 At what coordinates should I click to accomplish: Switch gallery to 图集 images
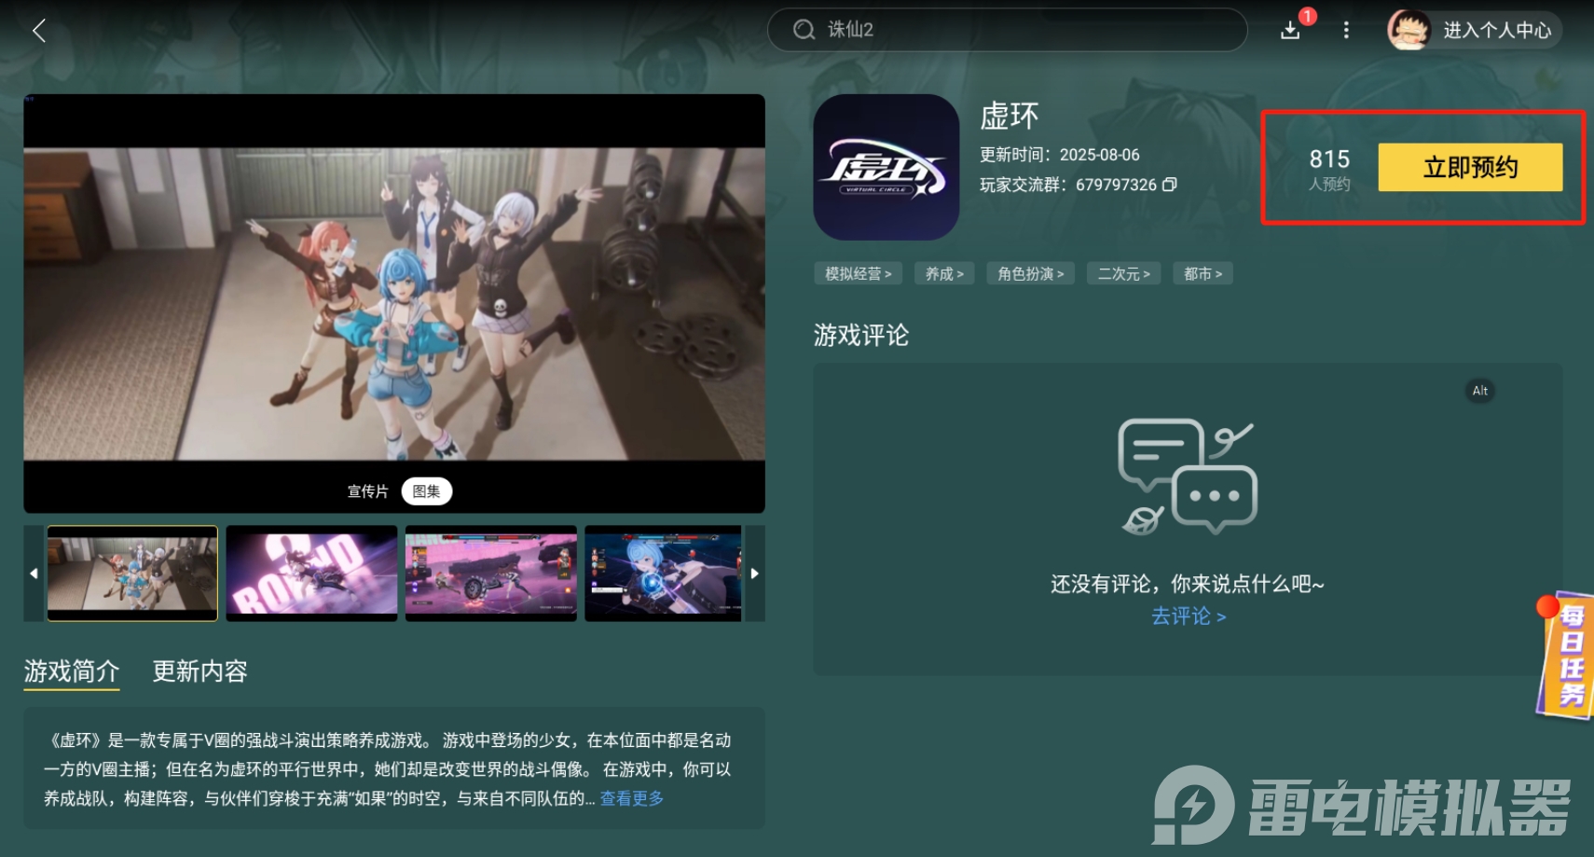click(x=427, y=491)
